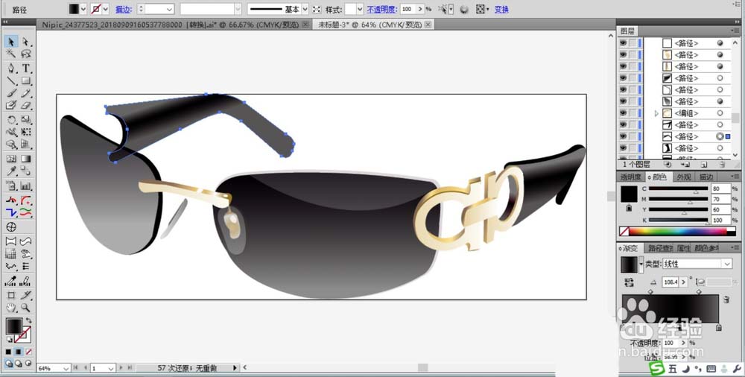Select the Selection (black arrow) tool

pyautogui.click(x=11, y=42)
